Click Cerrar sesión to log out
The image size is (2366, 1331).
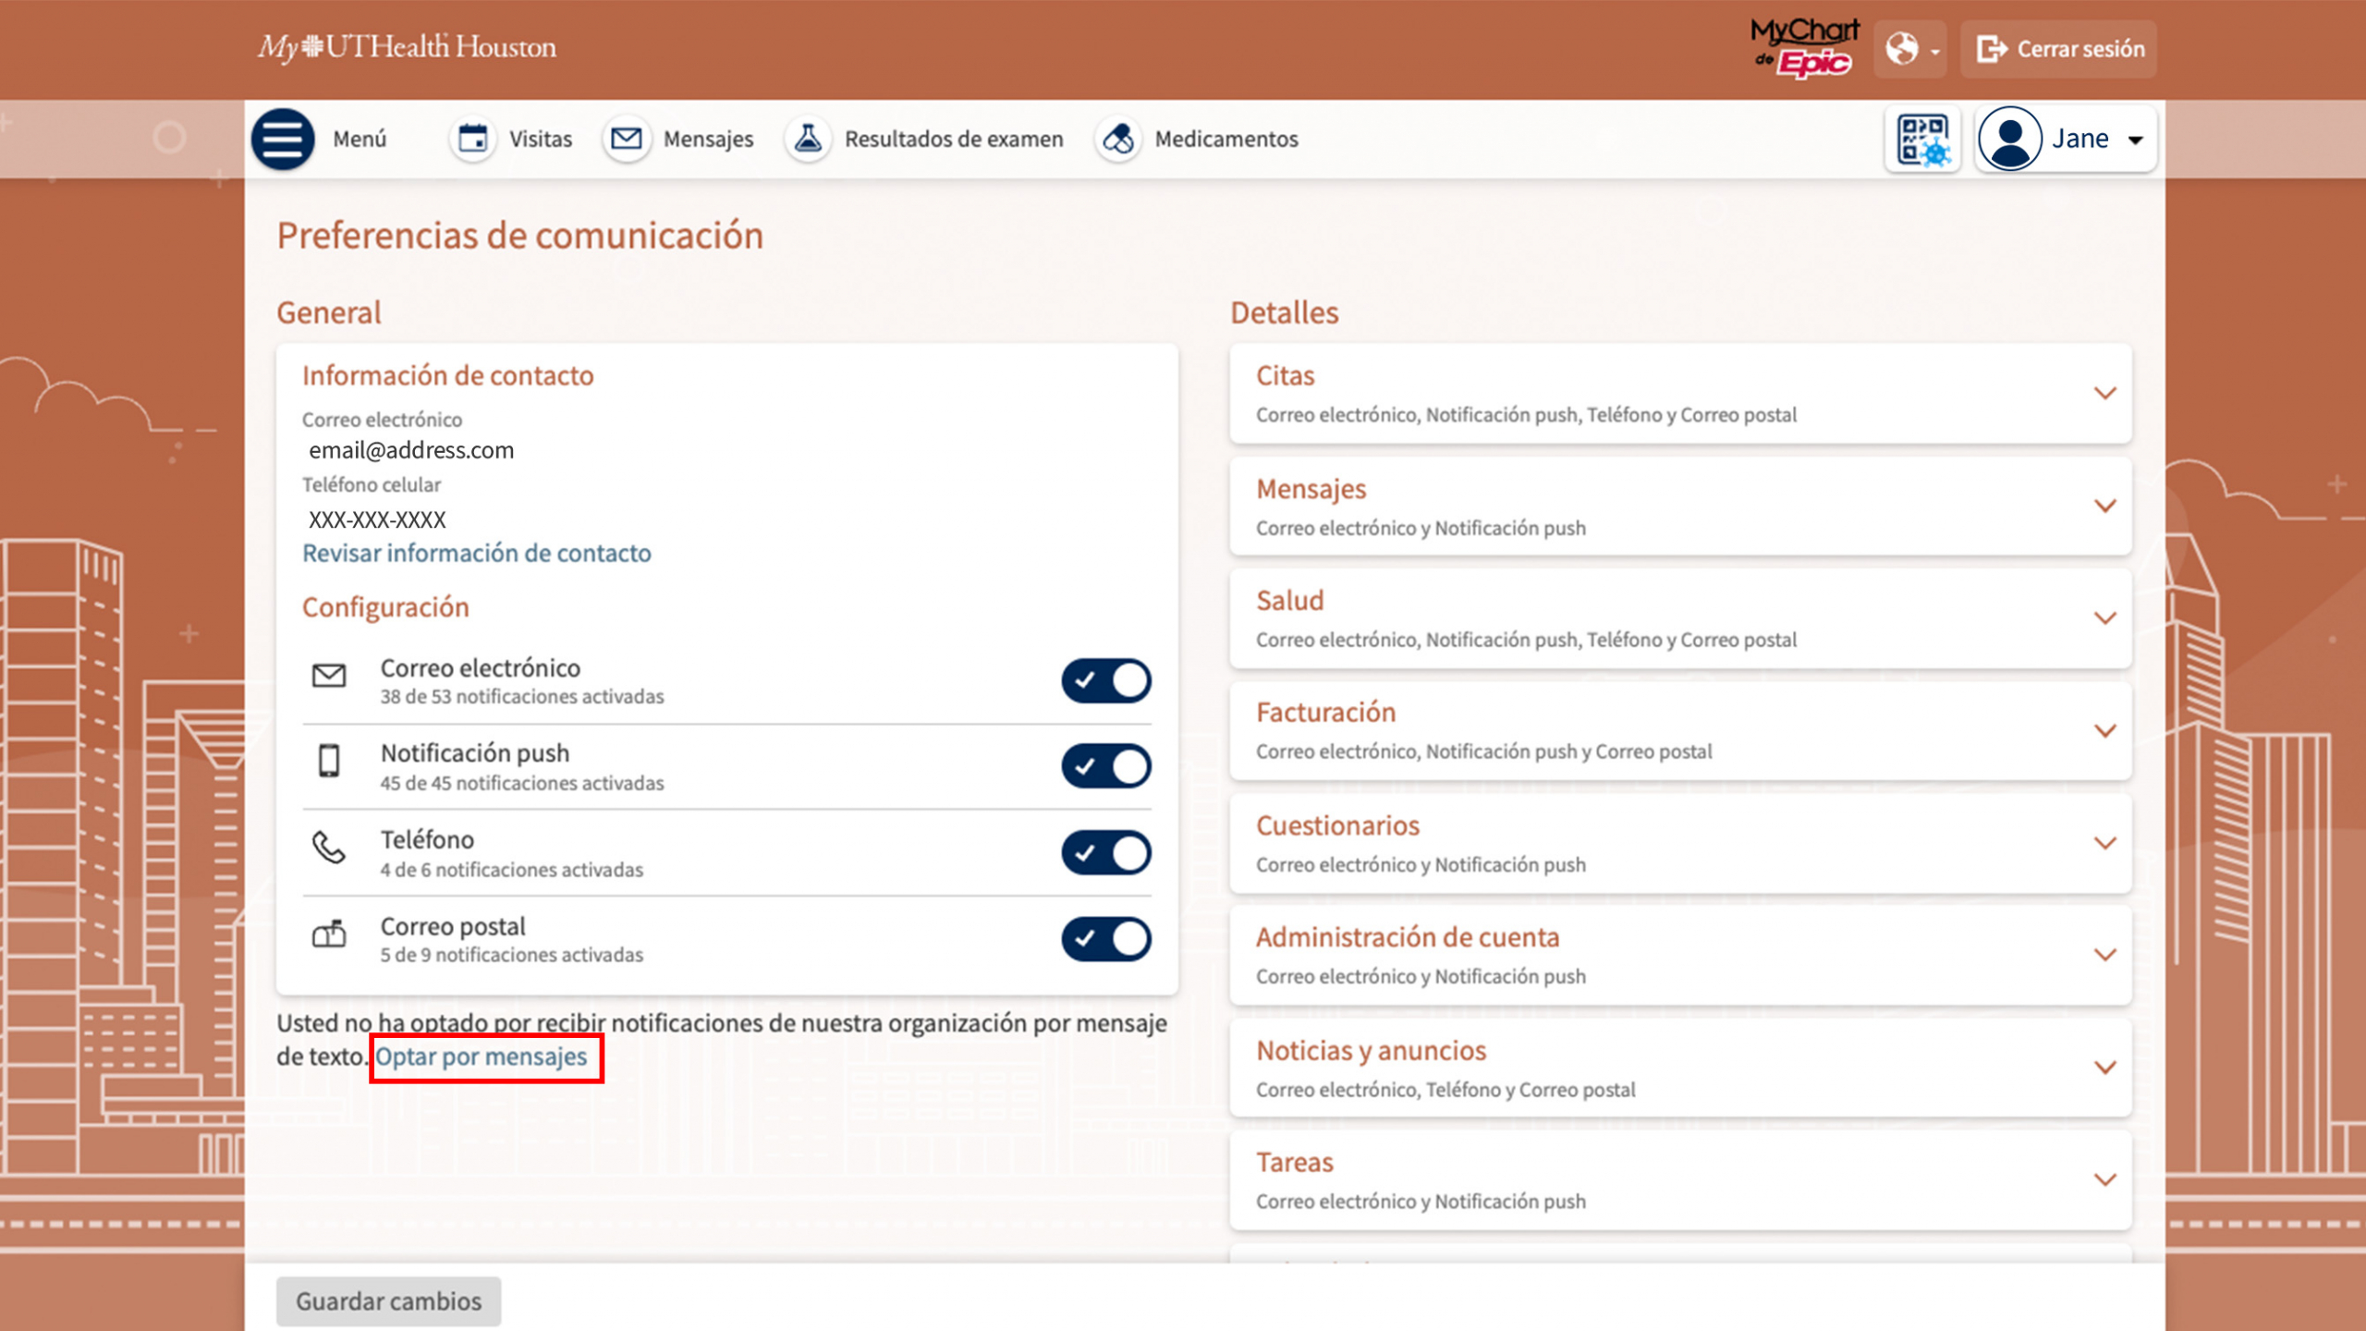(2059, 49)
